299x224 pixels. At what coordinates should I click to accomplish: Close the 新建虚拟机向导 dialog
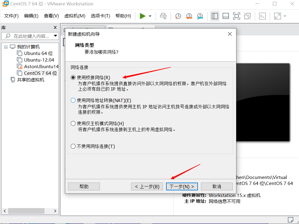tap(230, 34)
